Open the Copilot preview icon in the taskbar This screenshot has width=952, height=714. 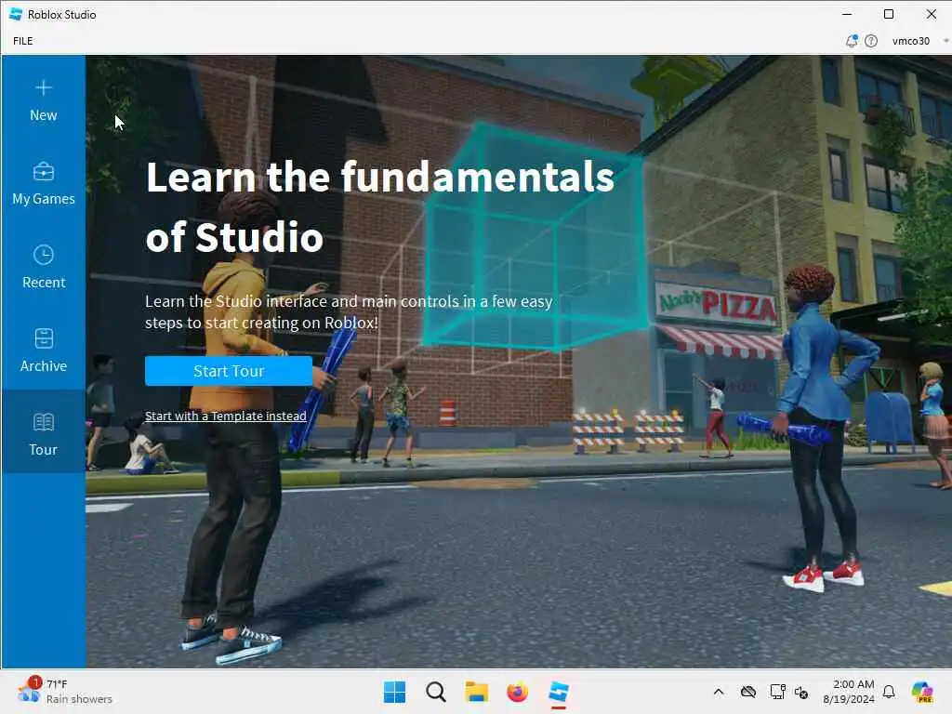coord(922,692)
